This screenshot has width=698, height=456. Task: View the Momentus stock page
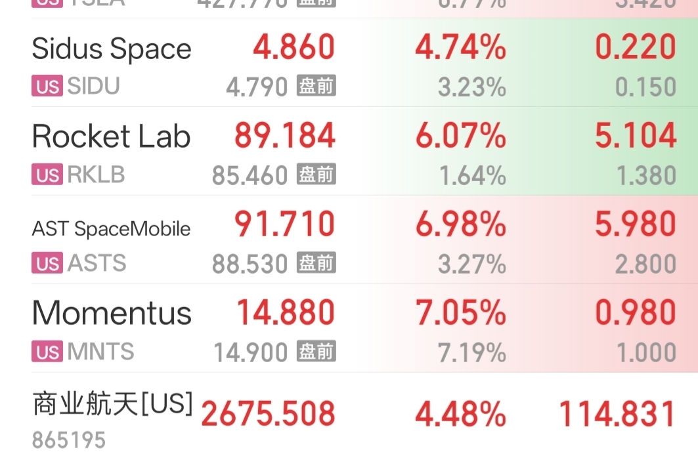click(112, 313)
